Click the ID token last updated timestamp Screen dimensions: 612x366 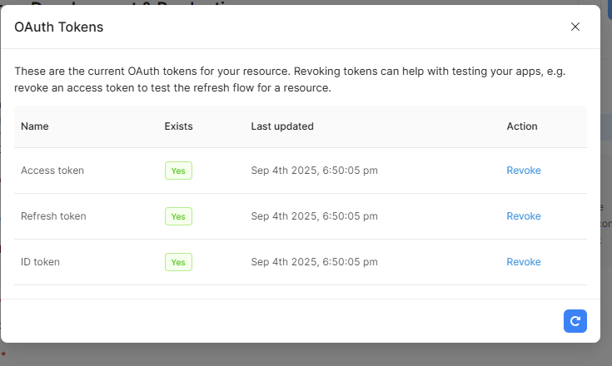314,262
